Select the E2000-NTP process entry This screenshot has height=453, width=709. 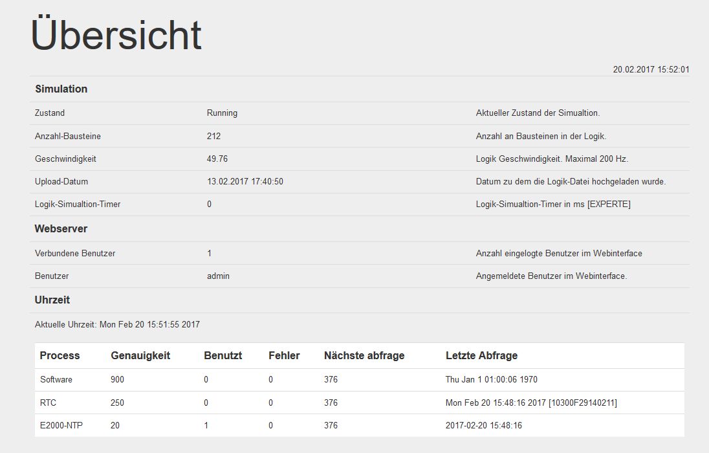[x=62, y=426]
